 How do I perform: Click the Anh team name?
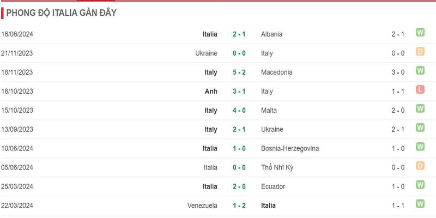pyautogui.click(x=210, y=92)
